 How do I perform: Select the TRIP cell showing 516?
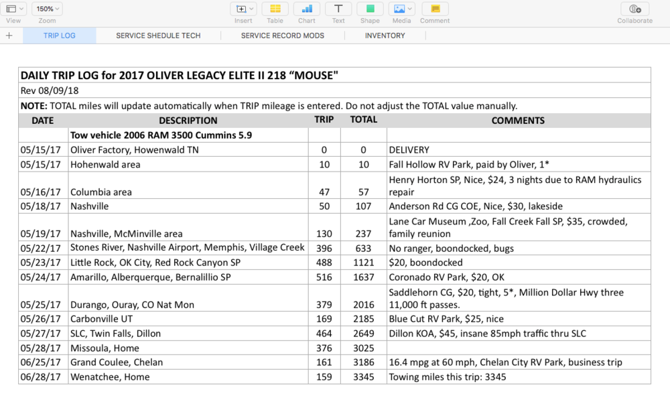pos(324,277)
